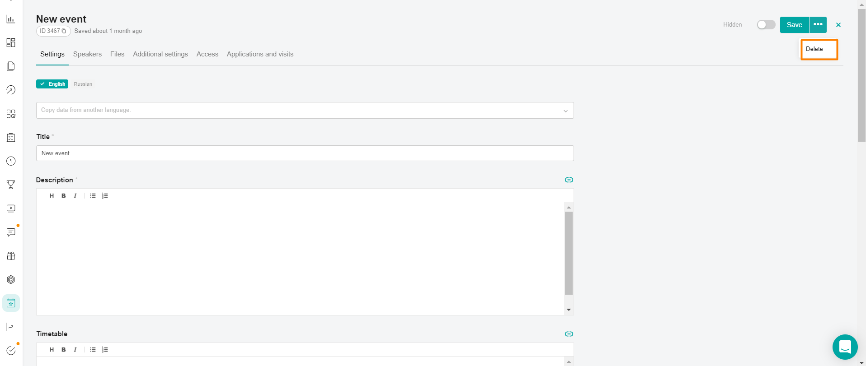Click the page scrollbar down arrow
The width and height of the screenshot is (866, 366).
pyautogui.click(x=861, y=362)
